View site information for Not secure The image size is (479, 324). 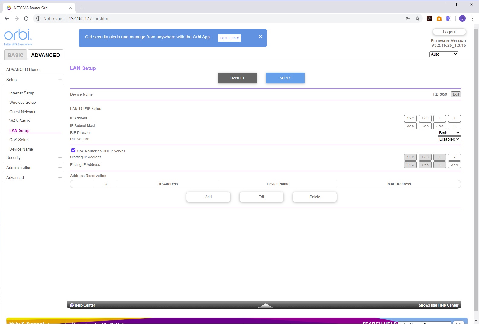pyautogui.click(x=50, y=18)
